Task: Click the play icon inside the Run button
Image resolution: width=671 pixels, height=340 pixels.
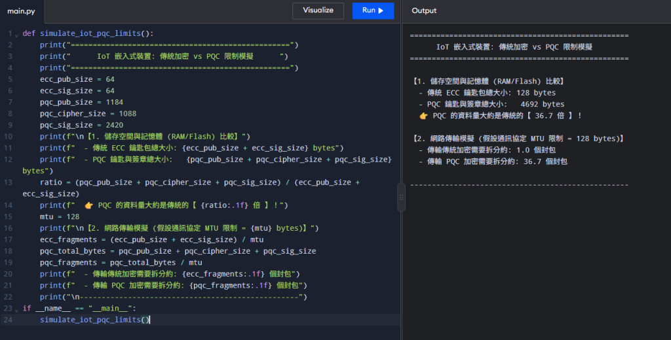Action: tap(381, 10)
